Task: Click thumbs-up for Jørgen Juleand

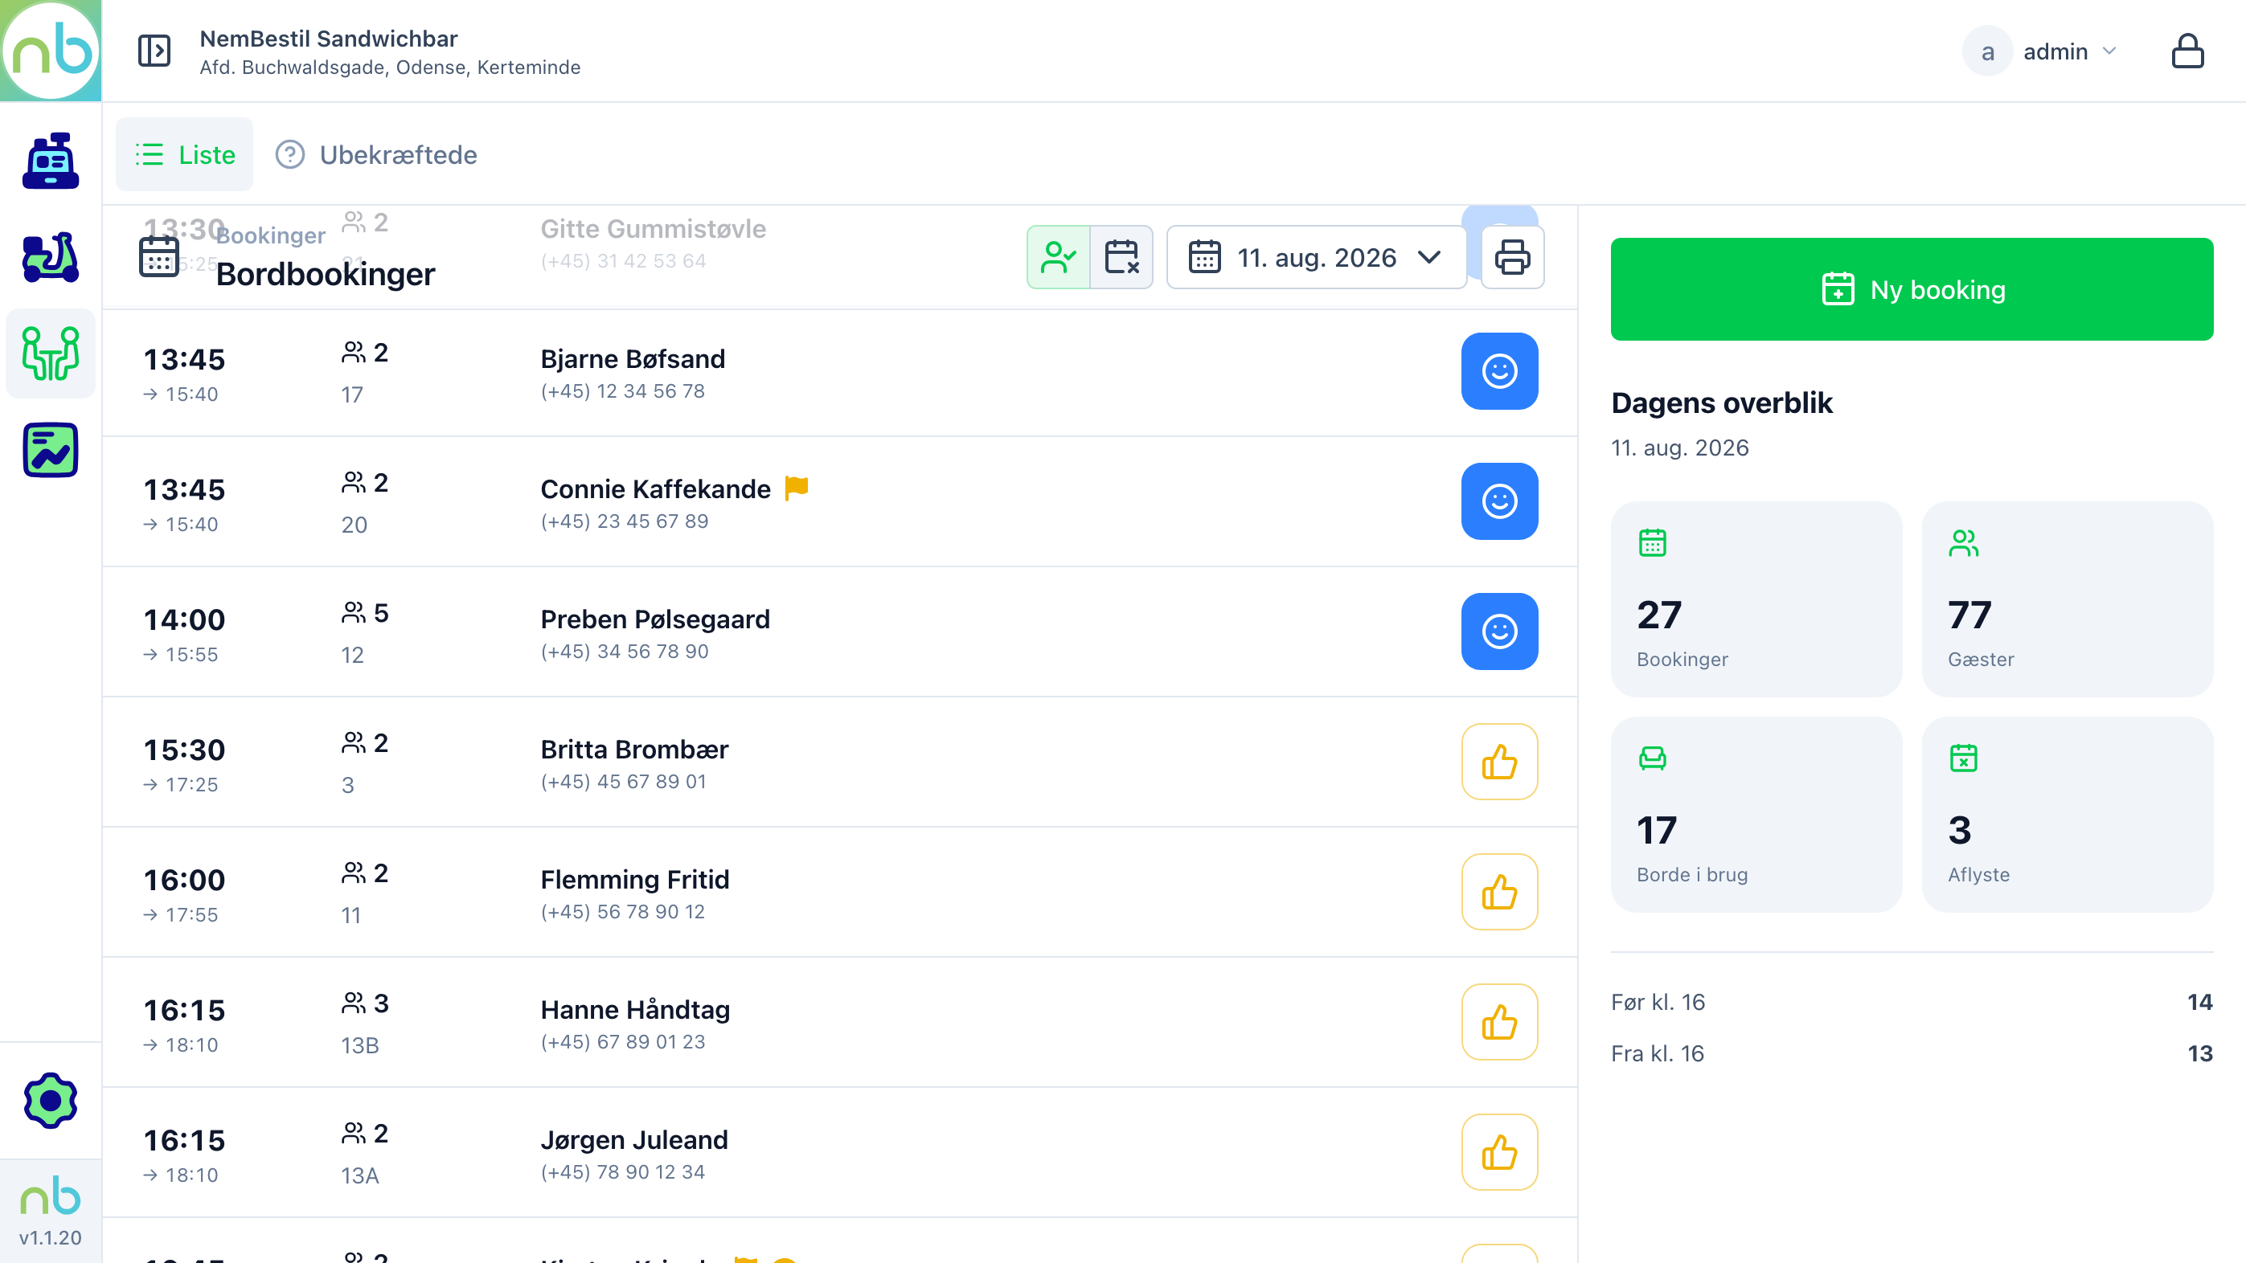Action: 1500,1152
